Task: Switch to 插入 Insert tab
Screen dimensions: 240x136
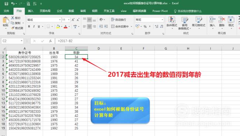Action: click(x=31, y=11)
